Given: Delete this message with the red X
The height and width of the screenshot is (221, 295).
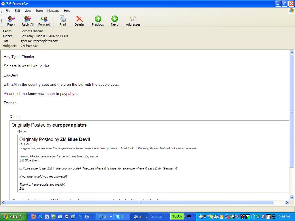Looking at the screenshot, I should pos(79,21).
